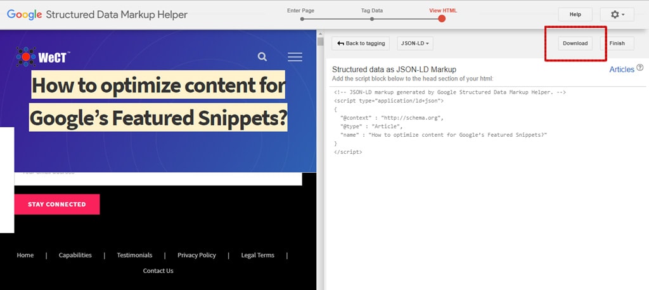Viewport: 649px width, 290px height.
Task: Click the page preview scrollbar thumb
Action: [x=320, y=41]
